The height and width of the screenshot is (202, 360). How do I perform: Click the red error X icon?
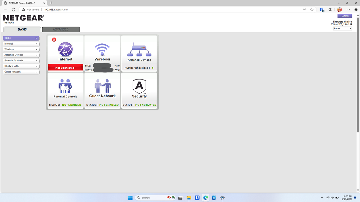[54, 40]
